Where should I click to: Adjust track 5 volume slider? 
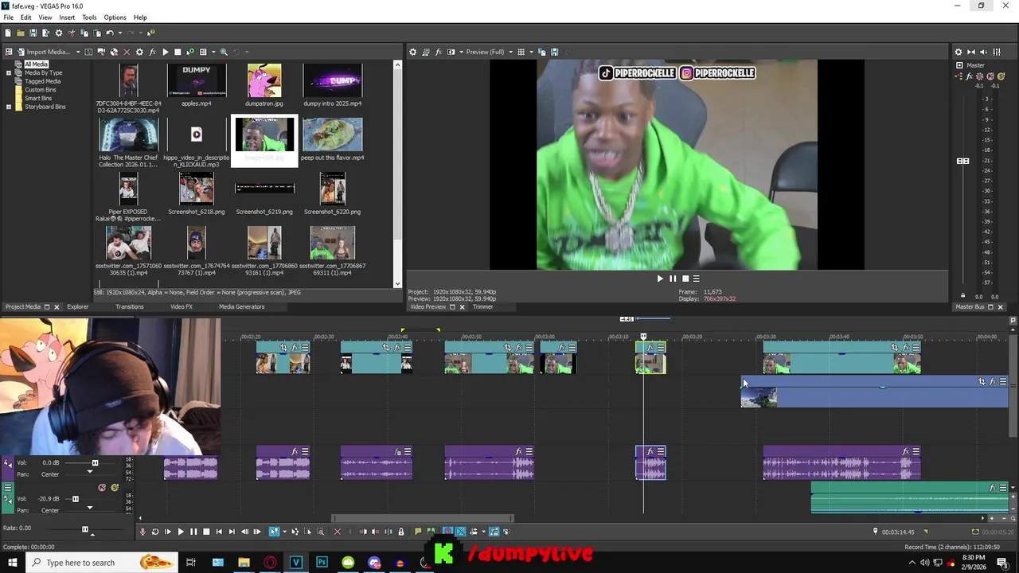pyautogui.click(x=76, y=499)
